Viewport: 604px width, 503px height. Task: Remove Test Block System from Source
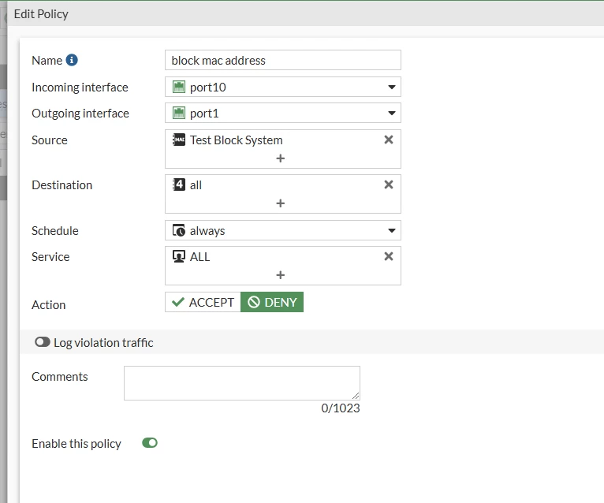(x=389, y=140)
